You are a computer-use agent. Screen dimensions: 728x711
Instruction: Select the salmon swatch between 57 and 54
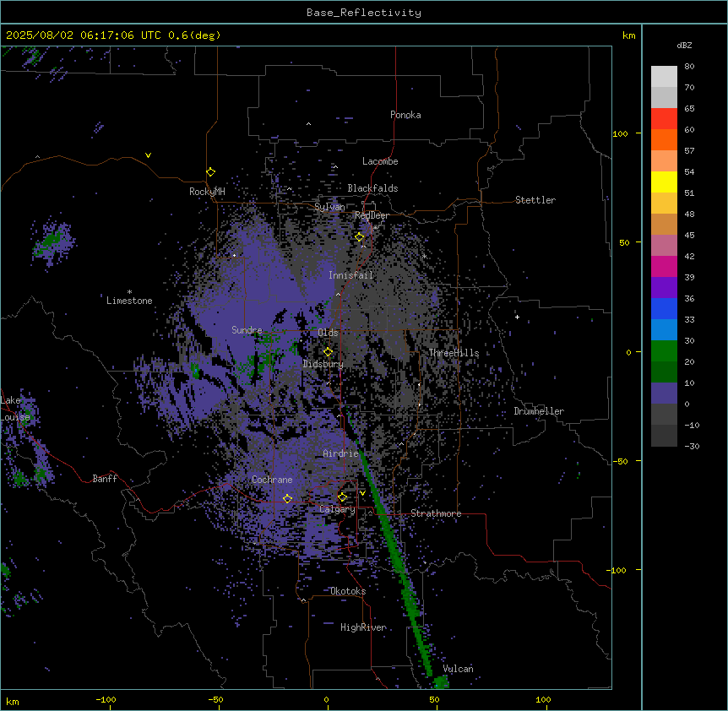coord(664,161)
